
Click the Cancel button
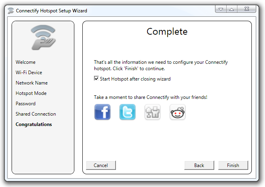(x=101, y=165)
